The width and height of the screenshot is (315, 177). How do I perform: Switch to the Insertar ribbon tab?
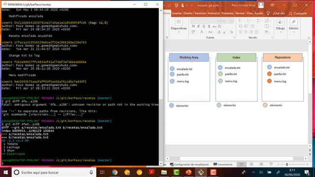[177, 13]
